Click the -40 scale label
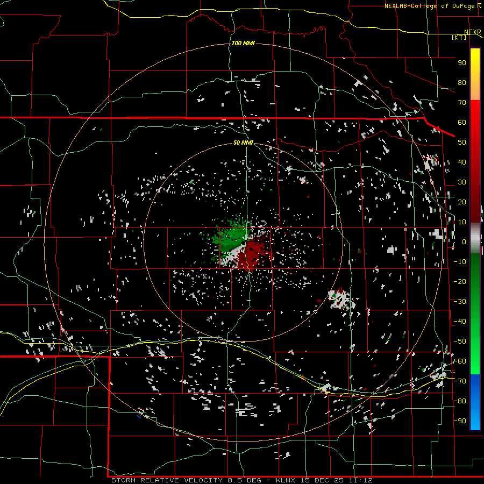 tap(460, 322)
